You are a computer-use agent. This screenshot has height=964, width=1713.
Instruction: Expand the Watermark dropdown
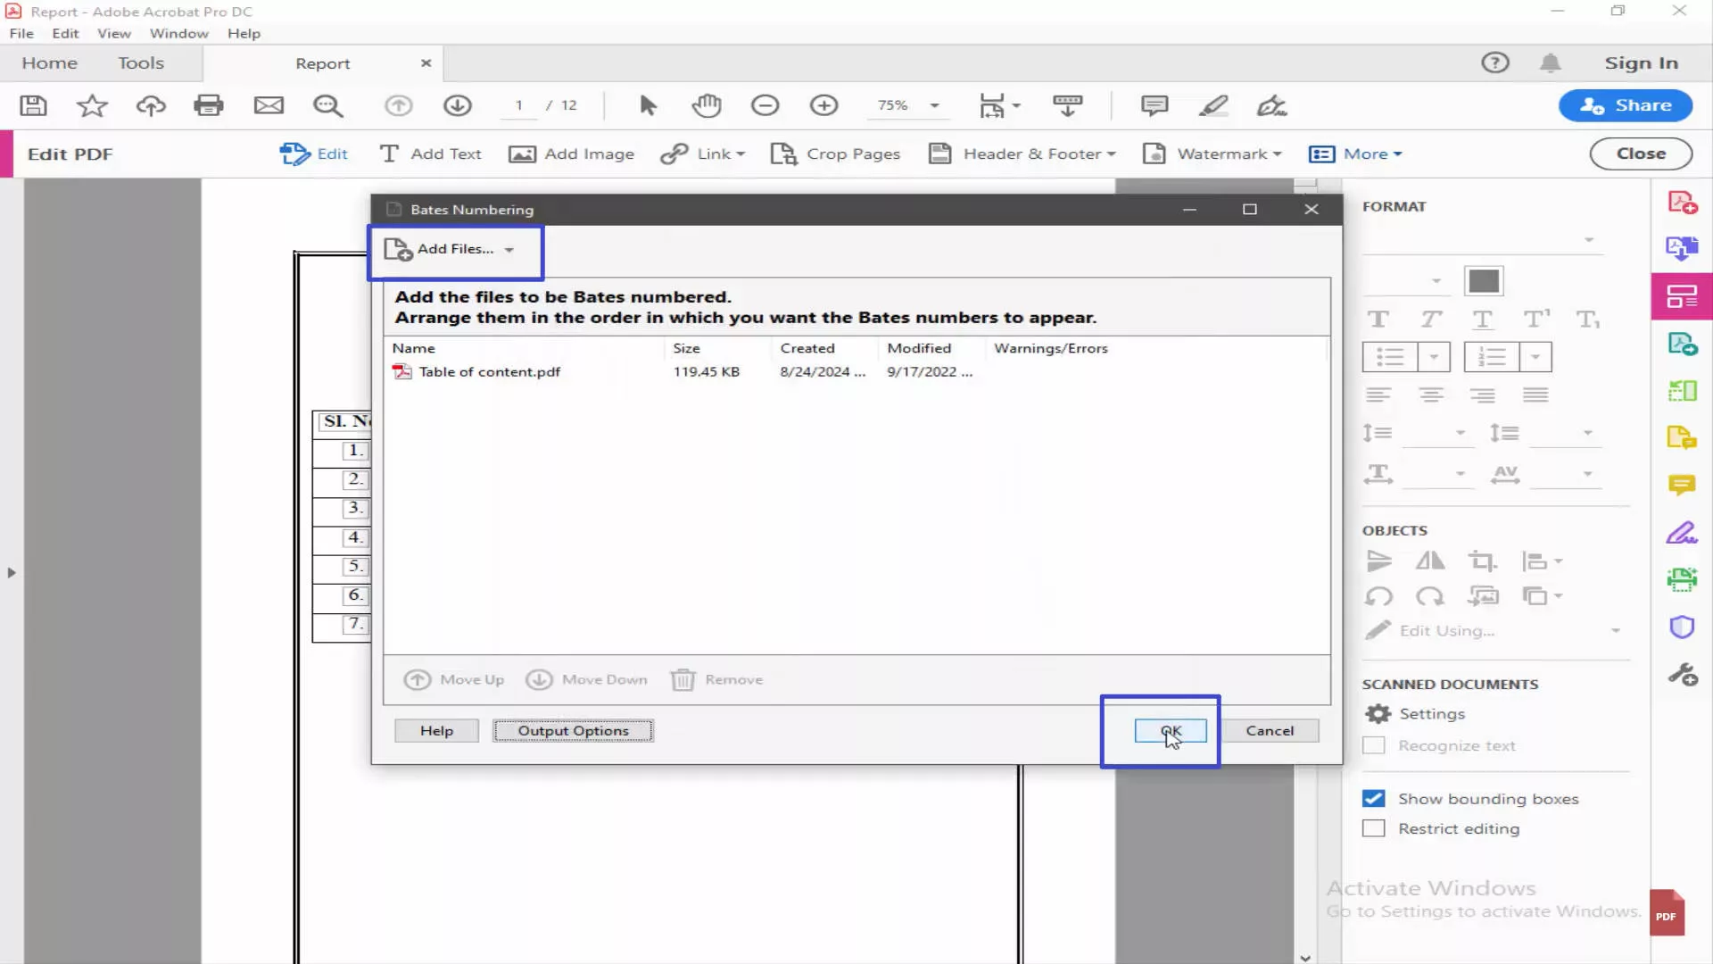1279,154
